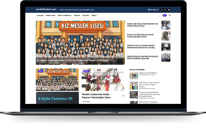Click fashion design sketches card image
206x128 pixels.
coord(103,80)
